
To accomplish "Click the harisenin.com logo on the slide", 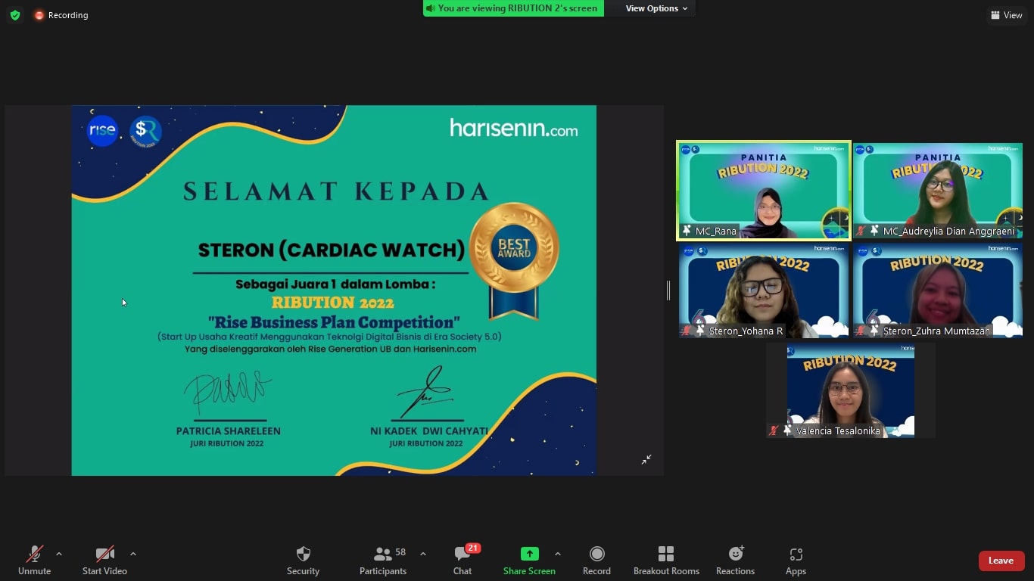I will coord(514,128).
